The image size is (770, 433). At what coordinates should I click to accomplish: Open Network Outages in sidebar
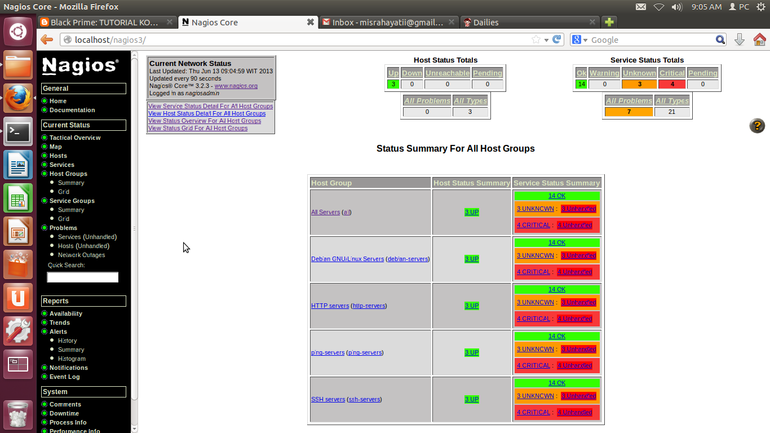pos(81,255)
